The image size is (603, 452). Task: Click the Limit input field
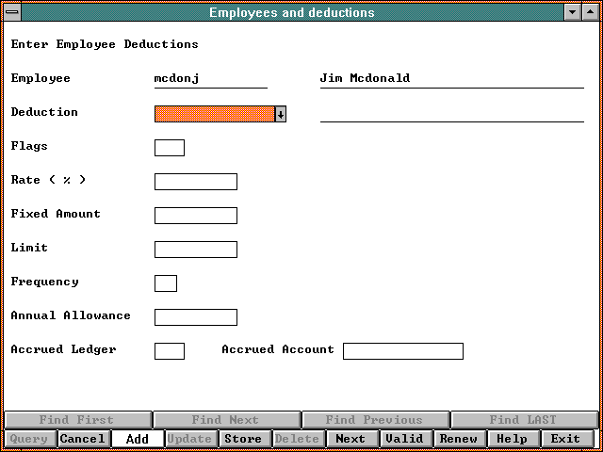(x=195, y=250)
